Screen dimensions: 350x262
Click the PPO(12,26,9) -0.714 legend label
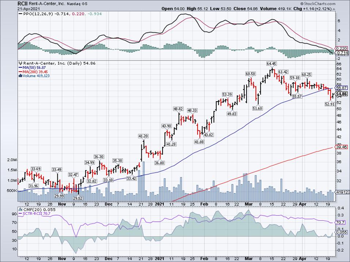[x=46, y=14]
